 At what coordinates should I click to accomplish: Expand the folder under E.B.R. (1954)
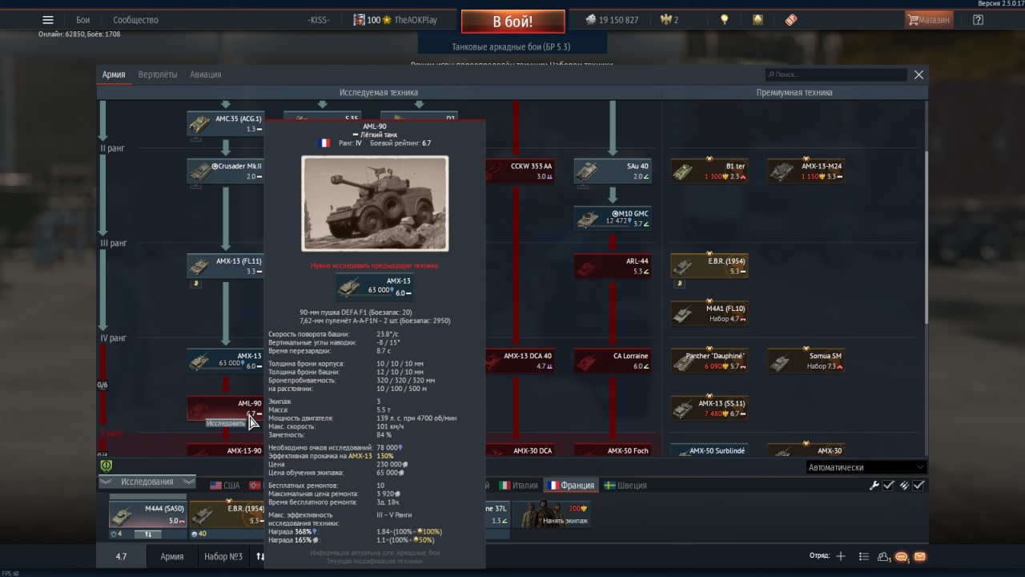(680, 283)
